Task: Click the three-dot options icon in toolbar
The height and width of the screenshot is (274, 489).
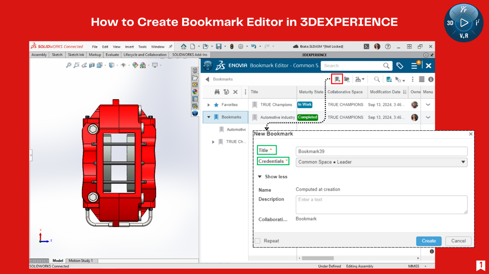Action: click(x=412, y=79)
